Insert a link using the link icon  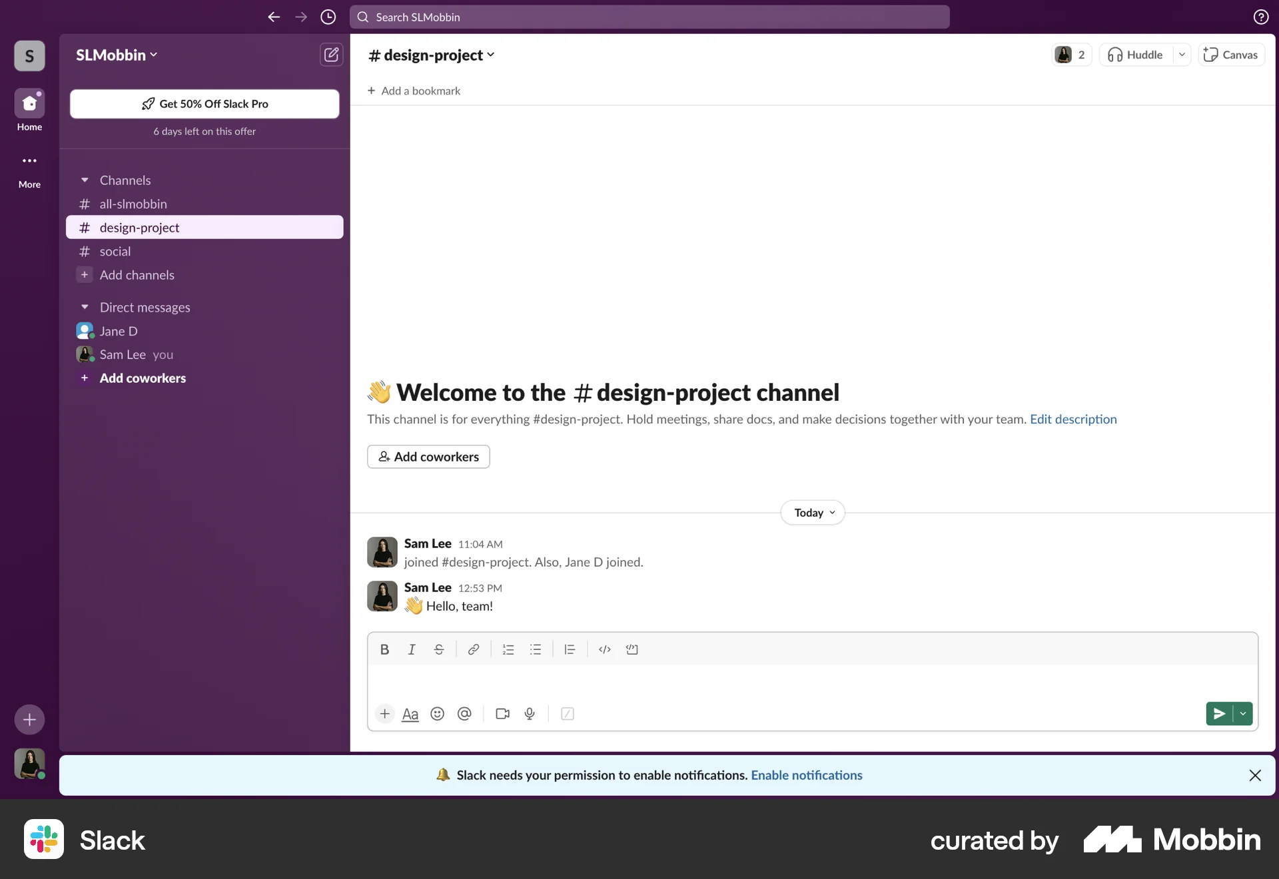[474, 649]
